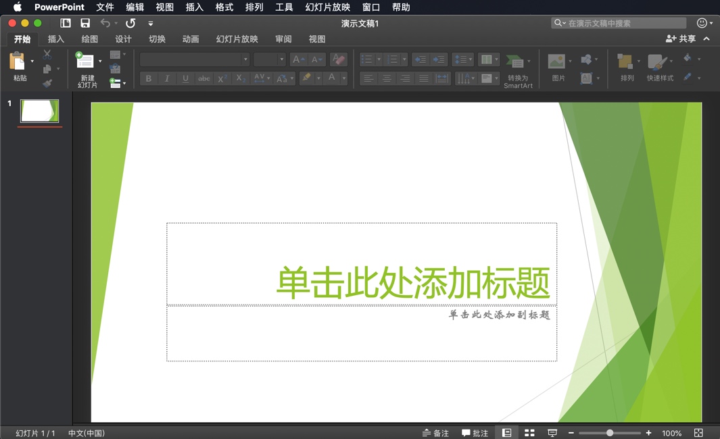
Task: Open the 幻灯片放映 menu in the menu bar
Action: [x=327, y=7]
